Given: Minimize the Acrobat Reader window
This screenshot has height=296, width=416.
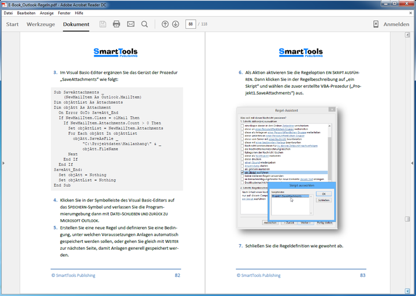Looking at the screenshot, I should click(386, 3).
